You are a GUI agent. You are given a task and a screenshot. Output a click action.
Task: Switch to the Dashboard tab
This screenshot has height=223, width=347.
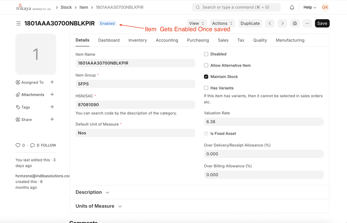pos(109,40)
